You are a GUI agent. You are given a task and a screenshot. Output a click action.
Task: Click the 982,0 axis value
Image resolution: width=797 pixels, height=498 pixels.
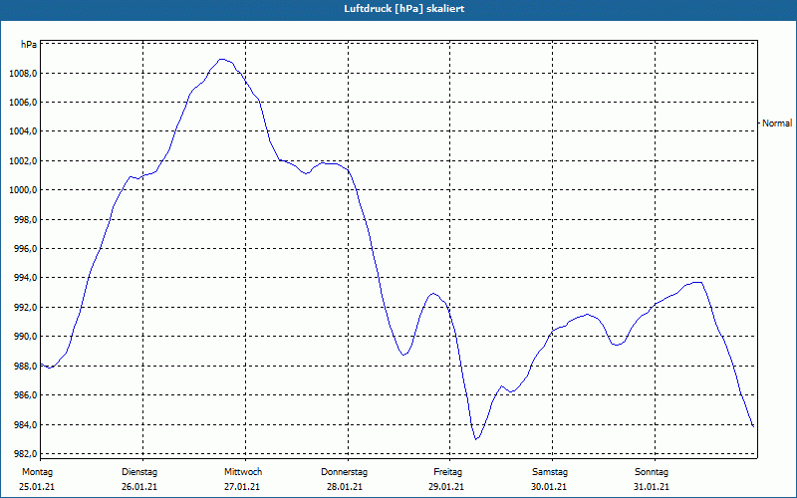pos(25,454)
